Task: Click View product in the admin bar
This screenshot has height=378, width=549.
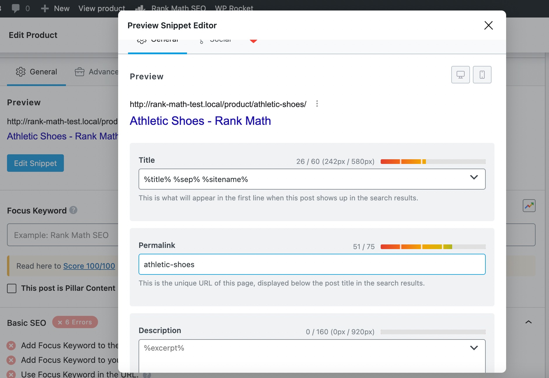Action: click(x=102, y=8)
